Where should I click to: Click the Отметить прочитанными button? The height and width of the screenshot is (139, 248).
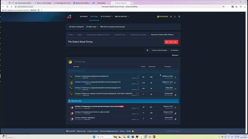159,50
